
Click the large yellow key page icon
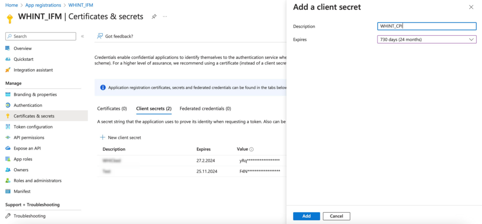(x=10, y=18)
